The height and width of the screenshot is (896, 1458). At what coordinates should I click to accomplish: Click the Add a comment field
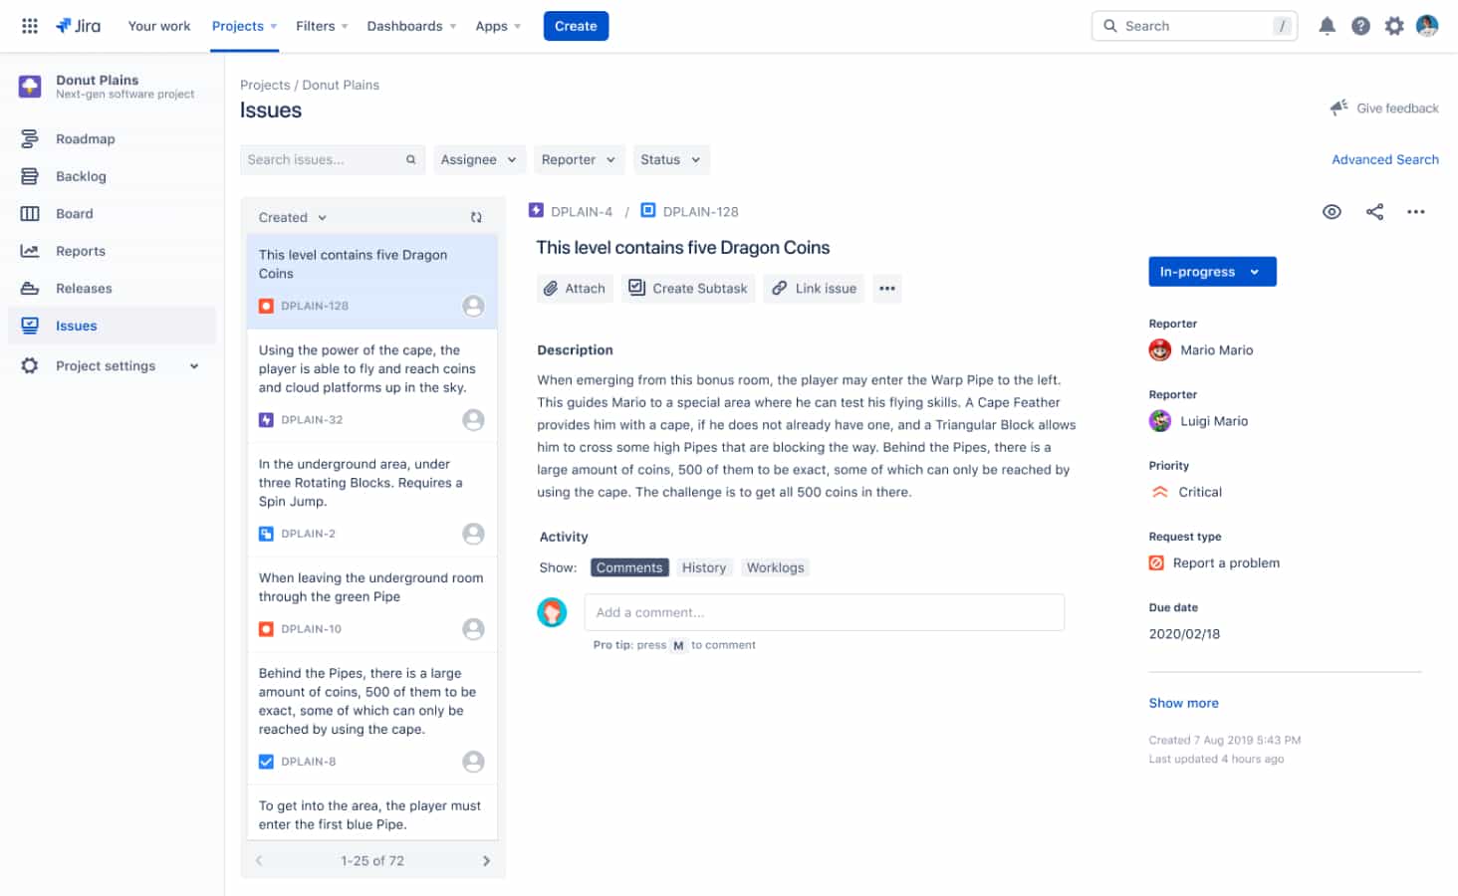coord(825,612)
